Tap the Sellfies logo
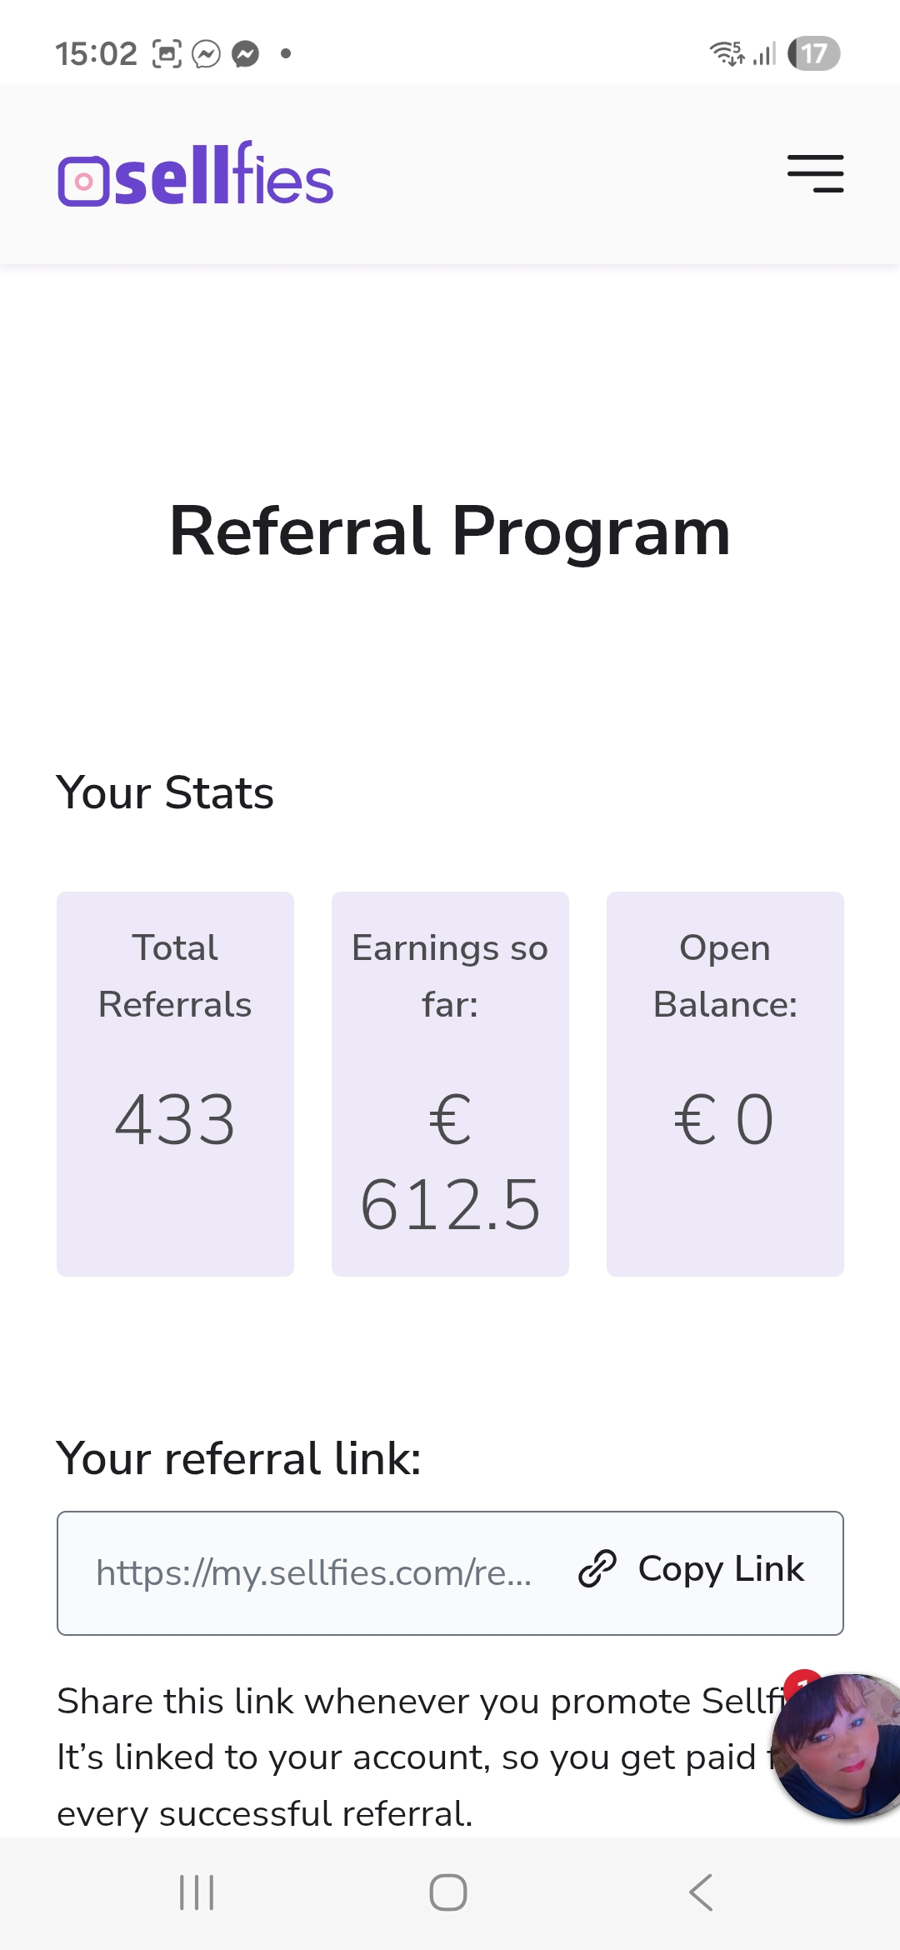 click(x=196, y=174)
